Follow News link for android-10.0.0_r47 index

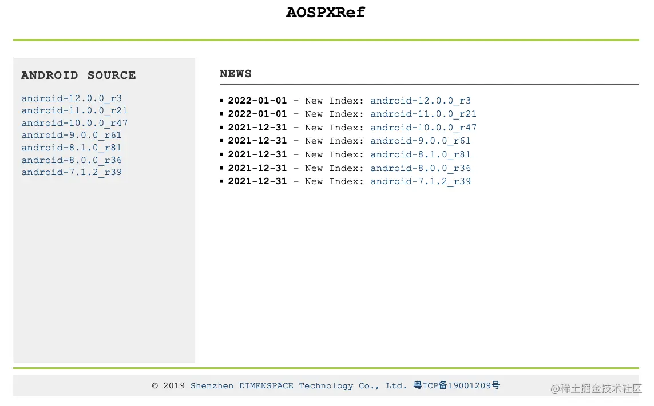[423, 128]
